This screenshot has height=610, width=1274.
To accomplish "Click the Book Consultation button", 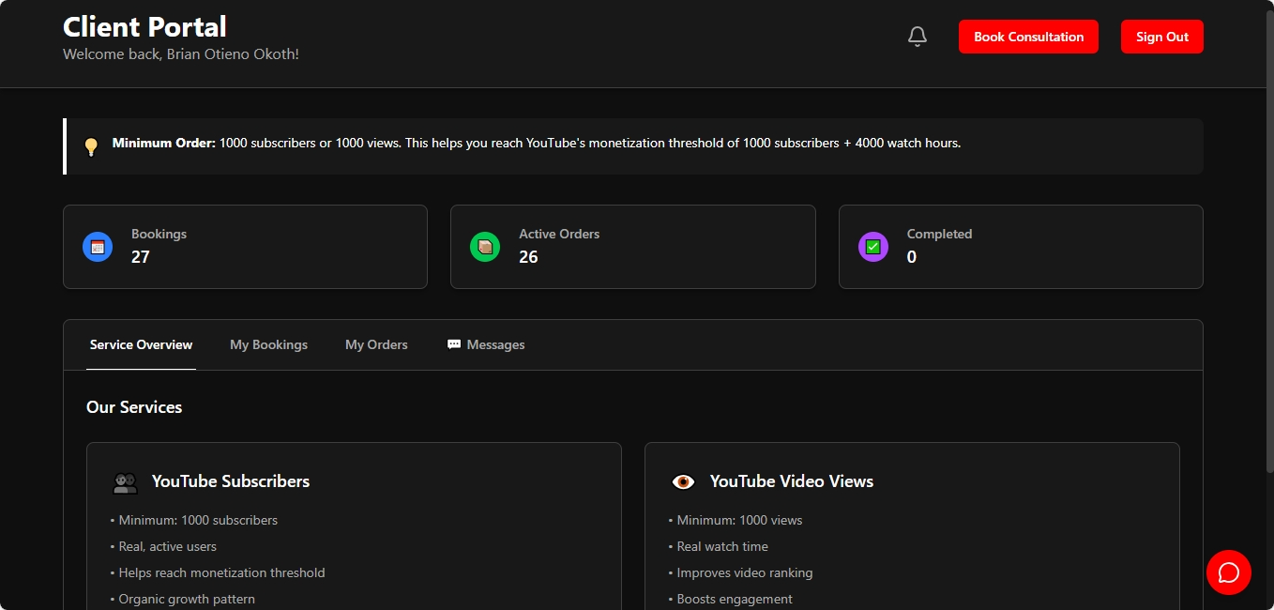I will click(1028, 37).
